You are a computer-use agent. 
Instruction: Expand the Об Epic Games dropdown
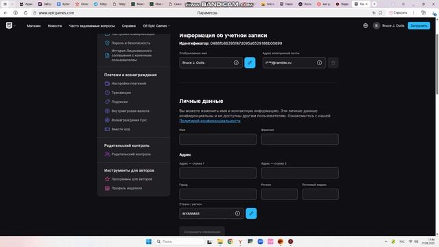156,26
